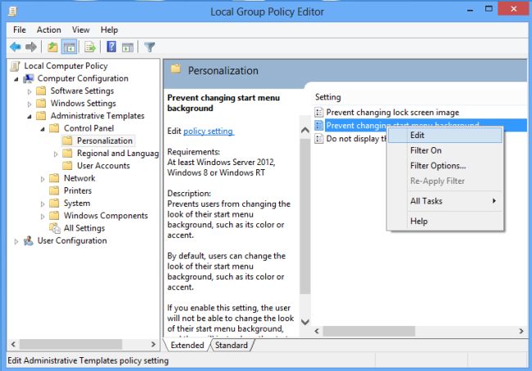Image resolution: width=532 pixels, height=371 pixels.
Task: Click the description pane vertical scrollbar thumb
Action: point(305,216)
